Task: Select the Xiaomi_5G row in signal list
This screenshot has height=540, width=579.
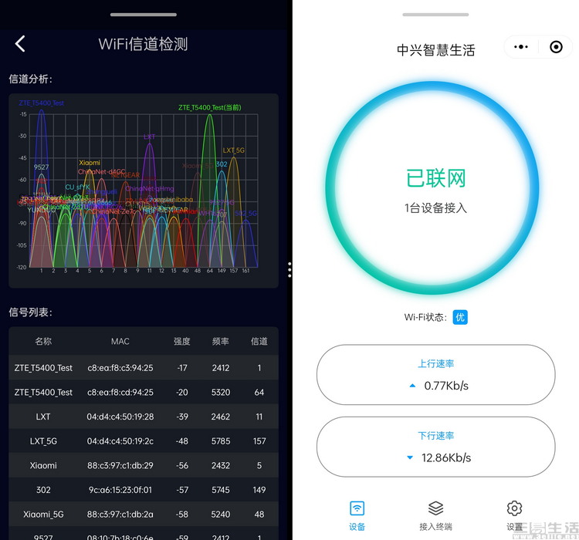Action: click(x=144, y=514)
